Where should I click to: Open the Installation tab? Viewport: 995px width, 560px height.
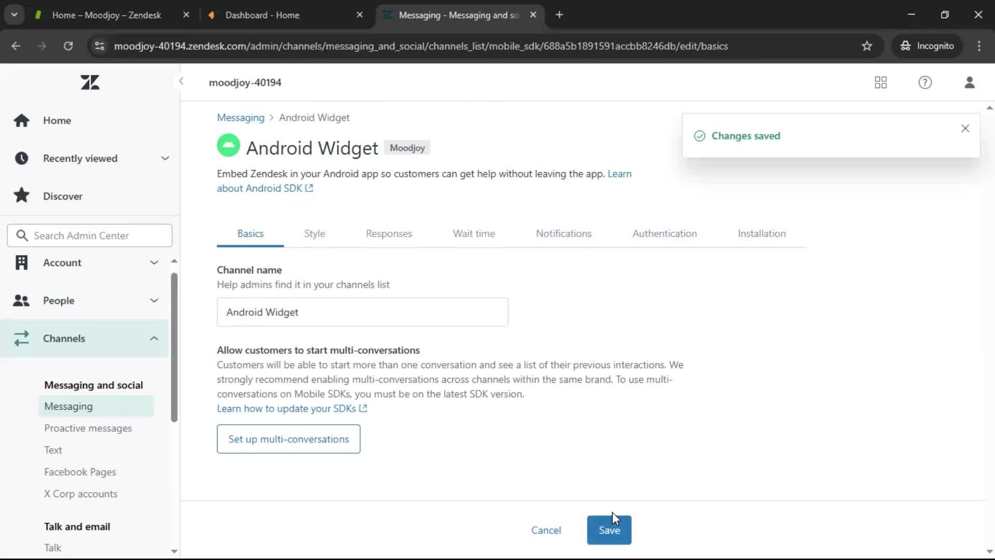click(761, 234)
